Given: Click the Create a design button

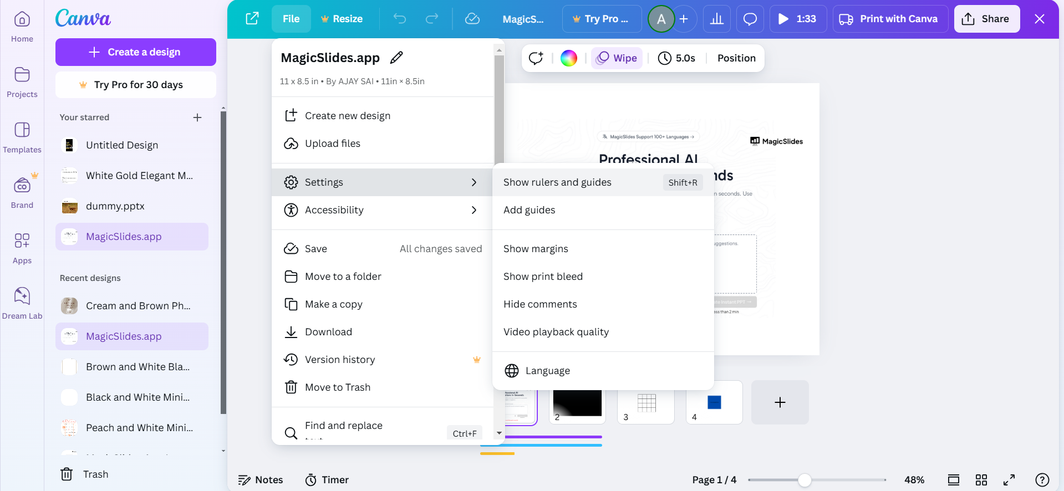Looking at the screenshot, I should click(x=136, y=52).
